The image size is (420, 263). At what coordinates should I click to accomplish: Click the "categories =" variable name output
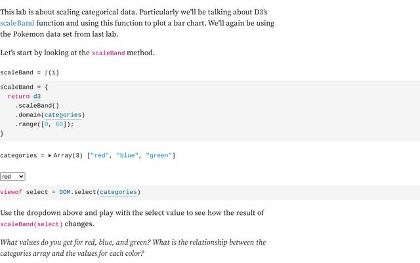[x=22, y=156]
